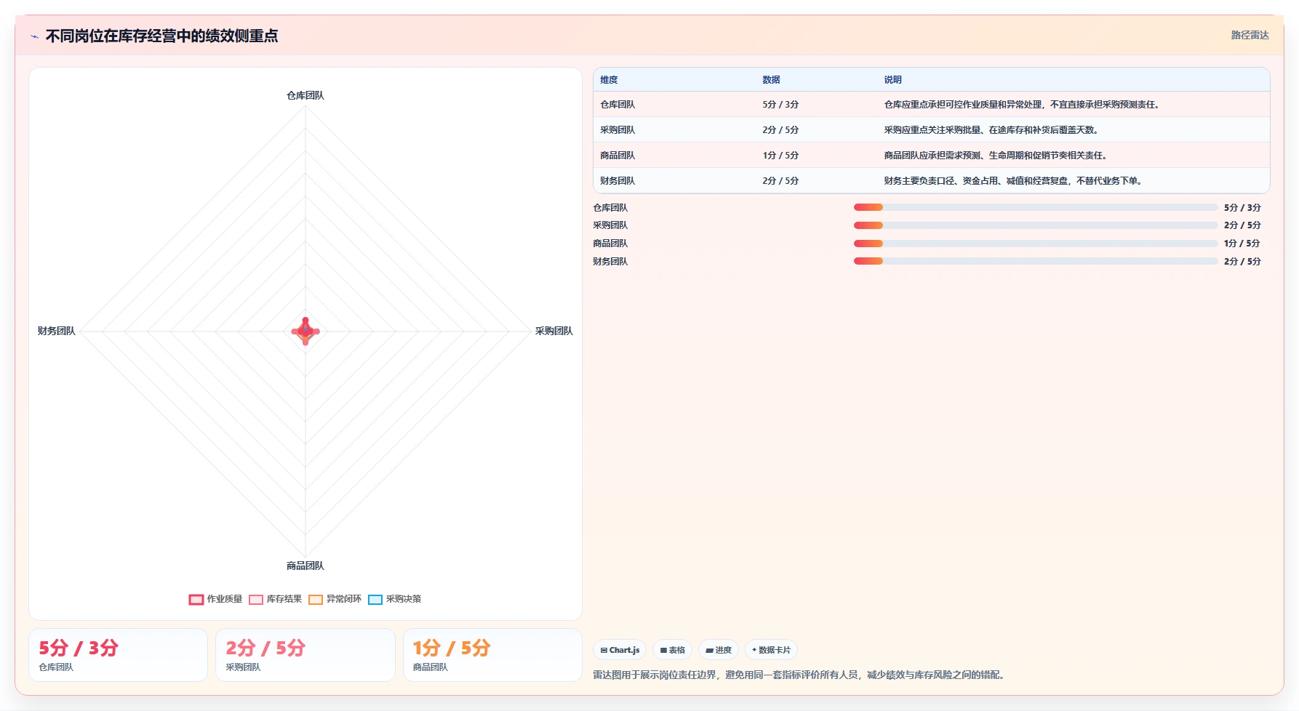Click the 财务团队 progress bar

point(1036,261)
